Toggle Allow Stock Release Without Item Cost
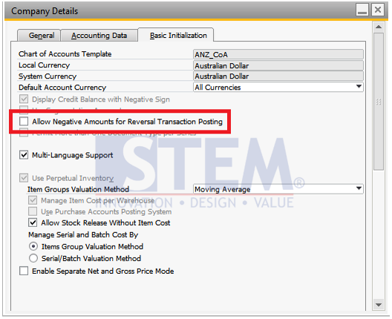The image size is (392, 319). pos(33,223)
